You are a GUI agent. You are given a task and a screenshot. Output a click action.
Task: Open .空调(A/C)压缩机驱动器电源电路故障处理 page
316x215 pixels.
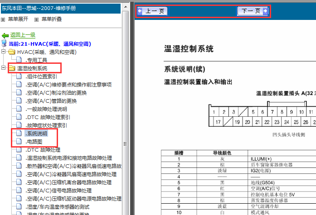tap(73, 199)
